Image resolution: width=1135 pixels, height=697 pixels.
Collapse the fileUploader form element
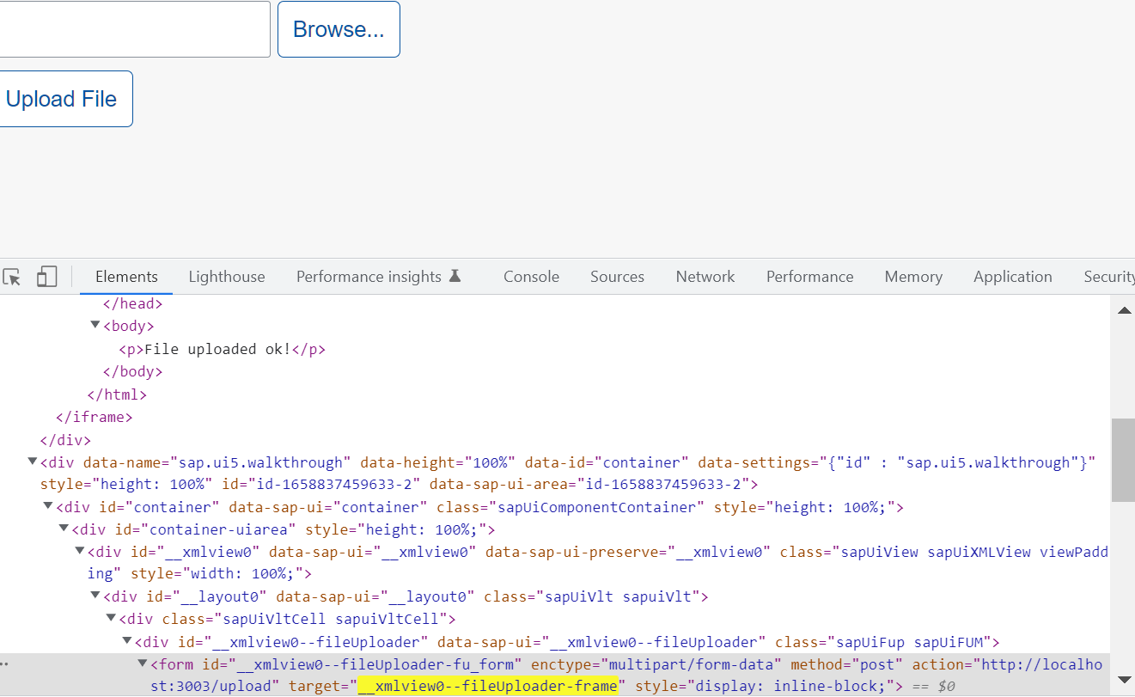click(142, 663)
